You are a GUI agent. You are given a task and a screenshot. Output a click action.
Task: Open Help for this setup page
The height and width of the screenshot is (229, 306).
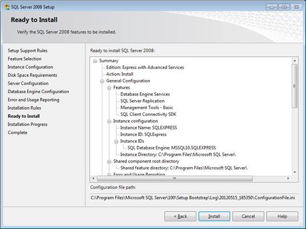point(282,216)
